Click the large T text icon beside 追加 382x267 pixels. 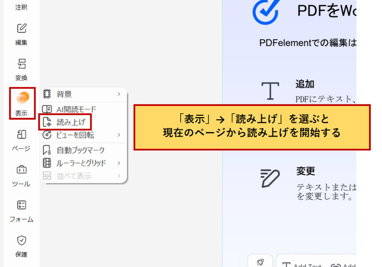click(270, 91)
